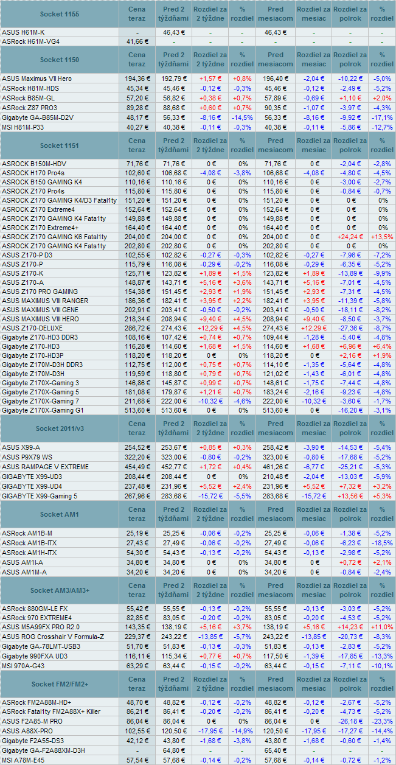This screenshot has height=765, width=396.
Task: Click the -14,5% two-week change value
Action: pyautogui.click(x=242, y=117)
